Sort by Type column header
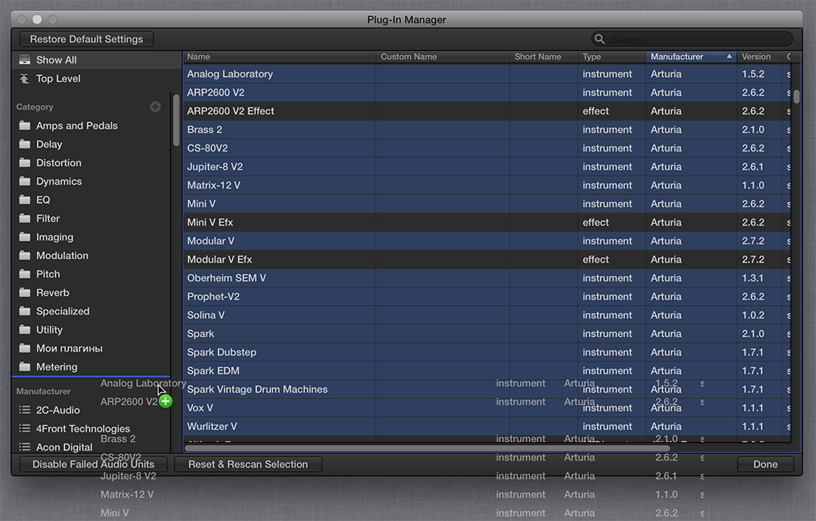 612,56
